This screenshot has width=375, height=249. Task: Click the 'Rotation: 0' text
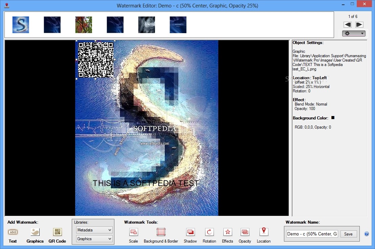coord(302,91)
